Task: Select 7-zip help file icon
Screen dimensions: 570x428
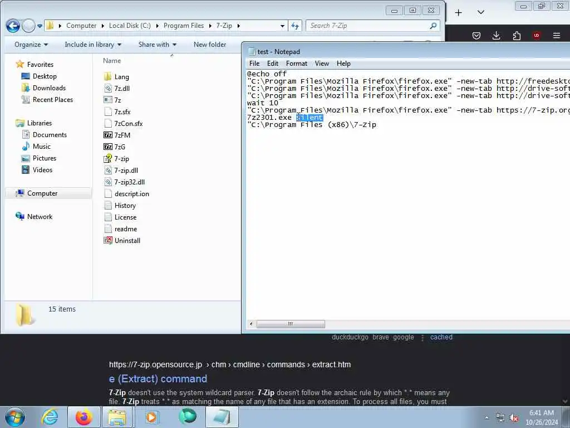Action: 107,158
